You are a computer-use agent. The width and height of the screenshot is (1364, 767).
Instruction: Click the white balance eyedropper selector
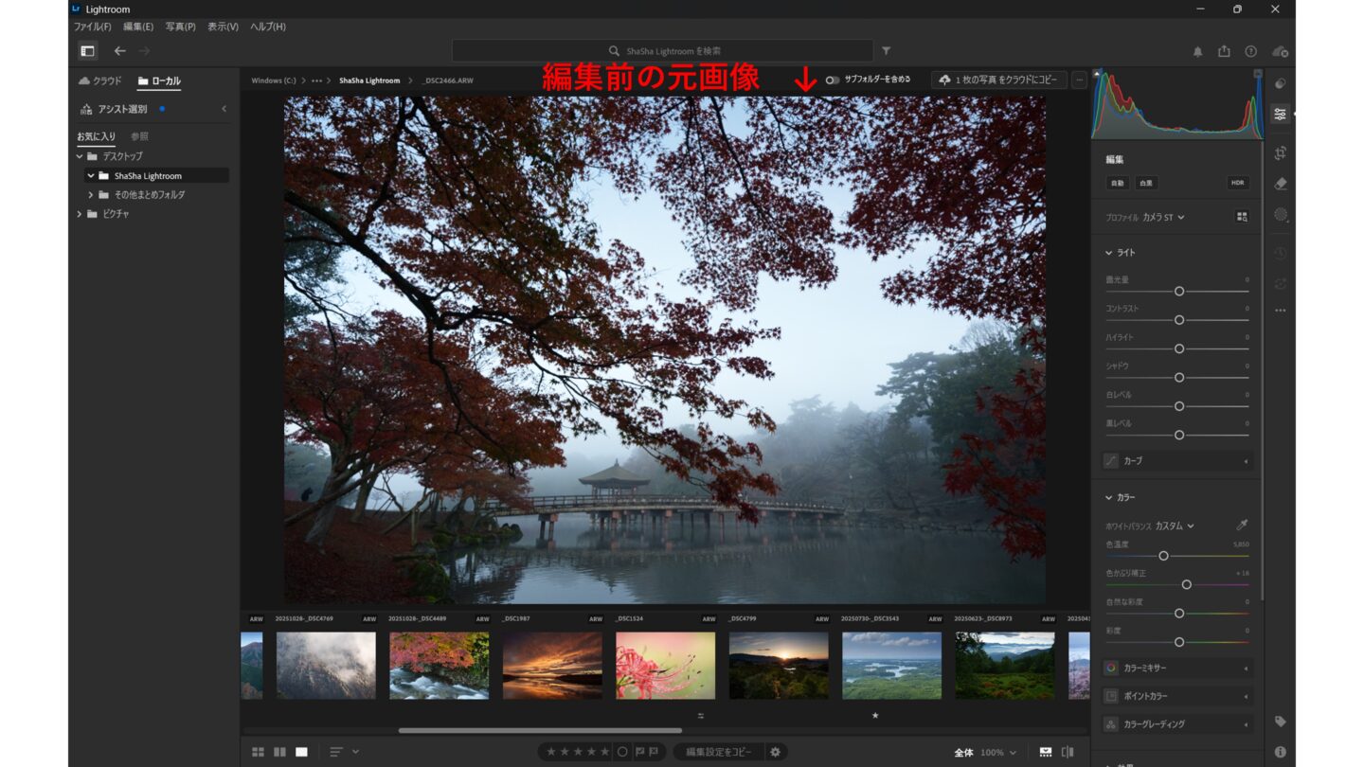pyautogui.click(x=1242, y=526)
